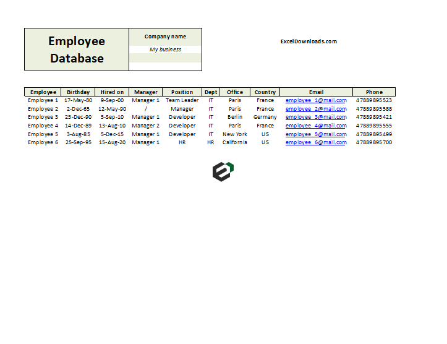The width and height of the screenshot is (447, 344).
Task: Select the employee_5@mail.com email link
Action: (316, 134)
